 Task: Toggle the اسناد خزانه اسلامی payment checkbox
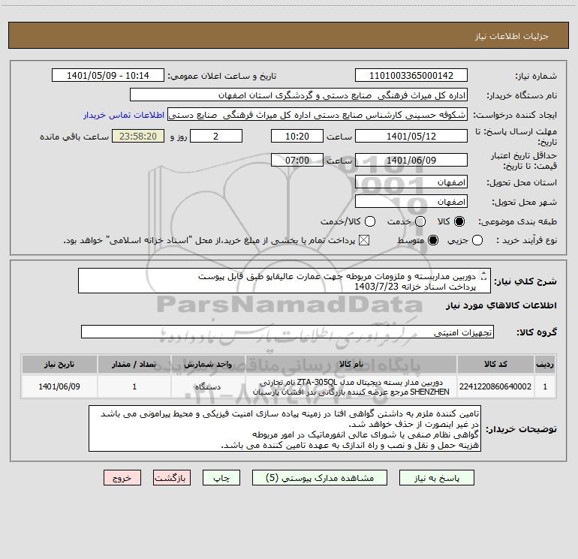point(364,240)
